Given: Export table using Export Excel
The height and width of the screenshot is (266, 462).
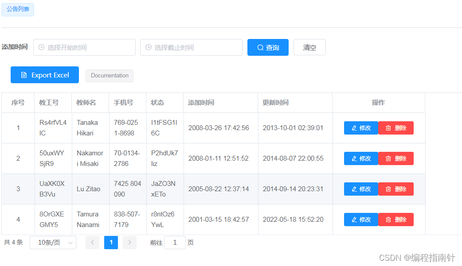Looking at the screenshot, I should 45,75.
